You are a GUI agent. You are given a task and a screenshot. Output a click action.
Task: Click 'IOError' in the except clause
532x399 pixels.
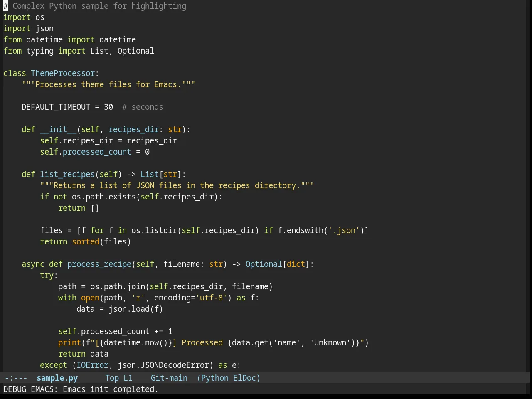coord(92,365)
